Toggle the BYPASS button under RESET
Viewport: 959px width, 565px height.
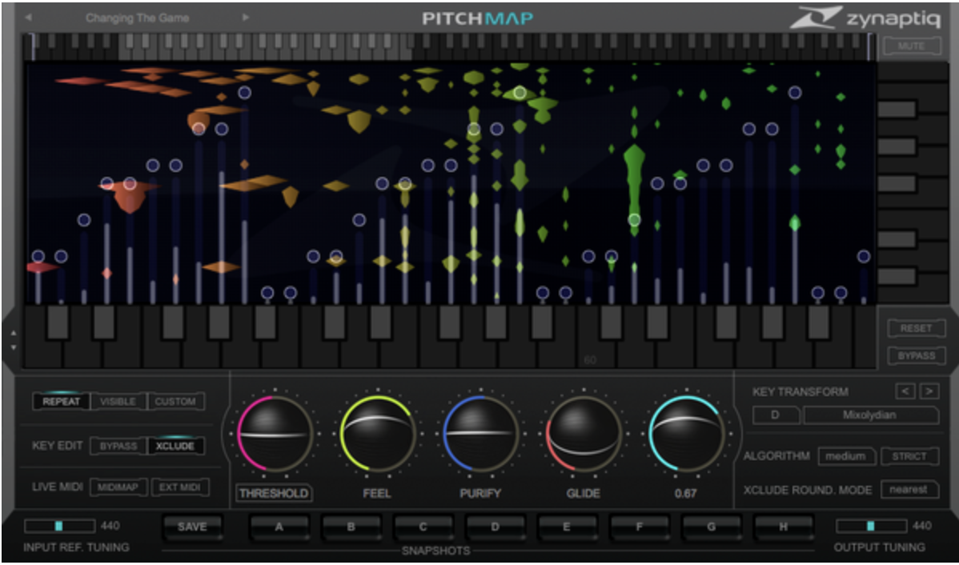tap(916, 356)
